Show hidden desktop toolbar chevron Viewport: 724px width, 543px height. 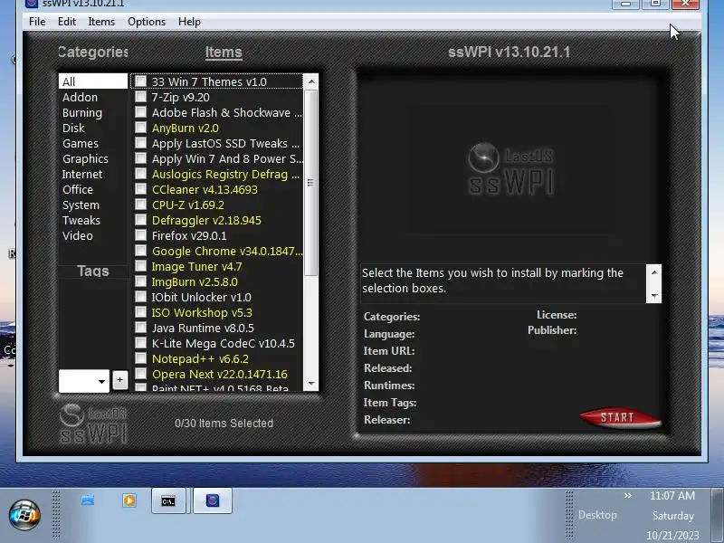pyautogui.click(x=627, y=496)
